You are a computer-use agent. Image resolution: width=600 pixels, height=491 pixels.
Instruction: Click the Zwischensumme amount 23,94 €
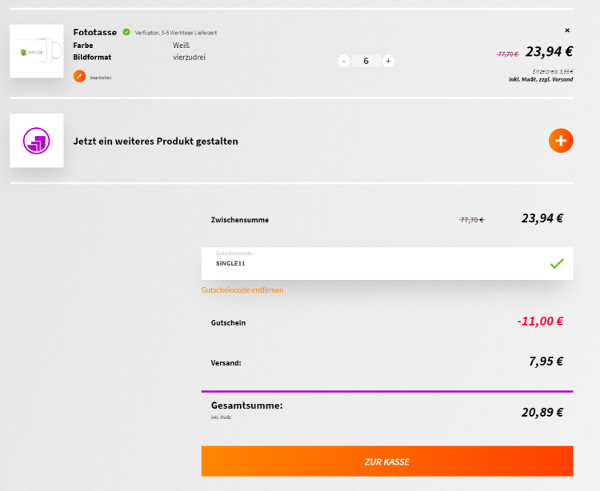[542, 218]
